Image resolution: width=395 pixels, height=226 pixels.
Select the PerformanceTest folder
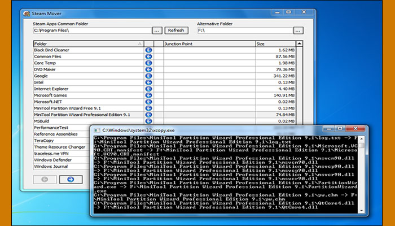[51, 128]
